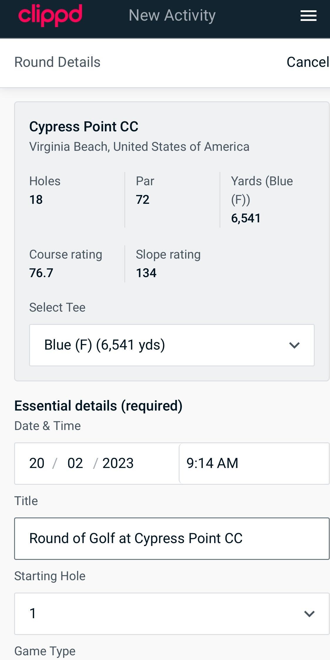Click the Cypress Point CC course name

tap(84, 127)
